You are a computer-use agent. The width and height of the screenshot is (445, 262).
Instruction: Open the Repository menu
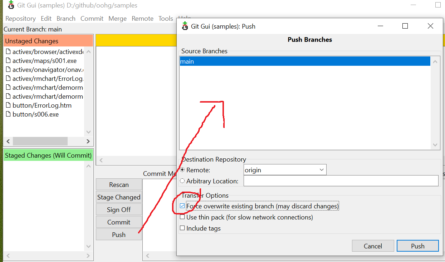pos(20,19)
